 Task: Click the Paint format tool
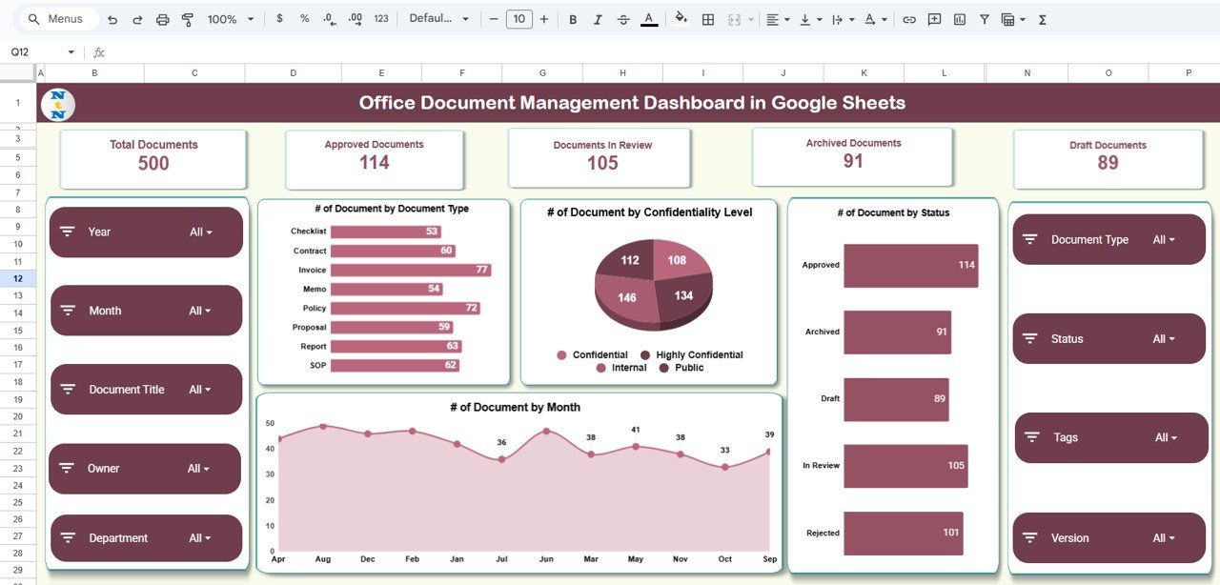click(186, 18)
